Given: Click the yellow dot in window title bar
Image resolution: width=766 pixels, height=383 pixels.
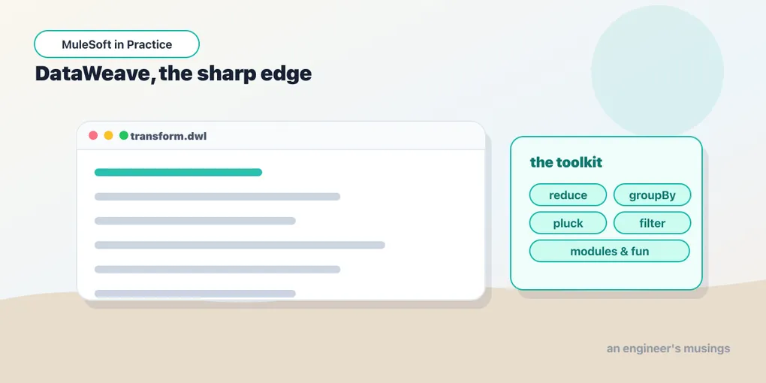Looking at the screenshot, I should [x=108, y=135].
